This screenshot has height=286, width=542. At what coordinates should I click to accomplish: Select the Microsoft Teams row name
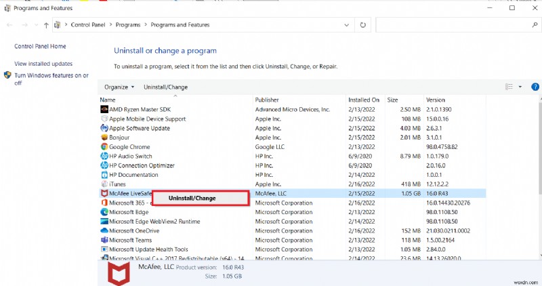[x=130, y=241]
